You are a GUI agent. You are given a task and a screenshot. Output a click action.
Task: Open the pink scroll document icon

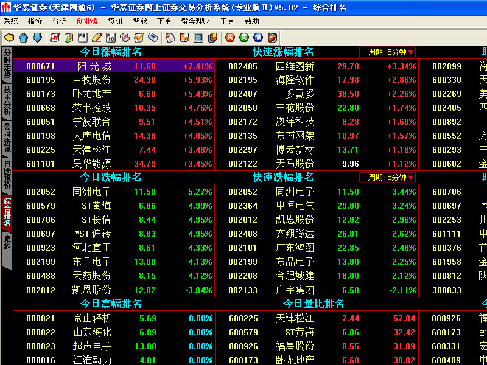pos(125,38)
